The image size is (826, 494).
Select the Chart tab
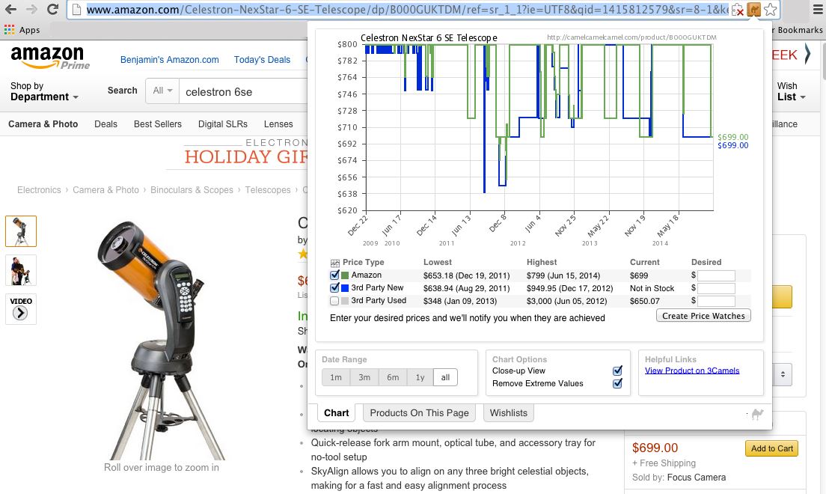(x=336, y=413)
